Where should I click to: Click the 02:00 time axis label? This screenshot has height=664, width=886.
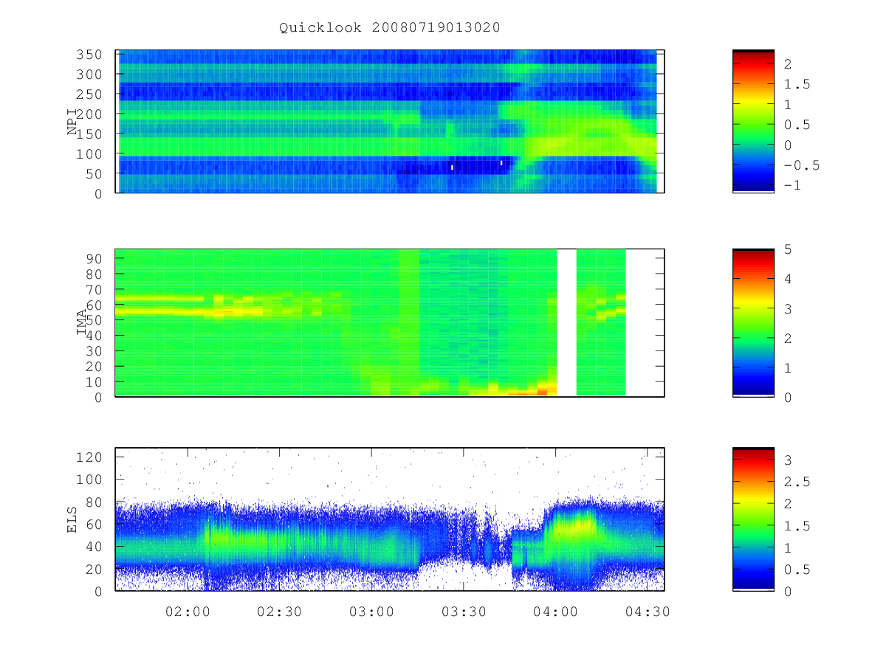click(x=187, y=612)
